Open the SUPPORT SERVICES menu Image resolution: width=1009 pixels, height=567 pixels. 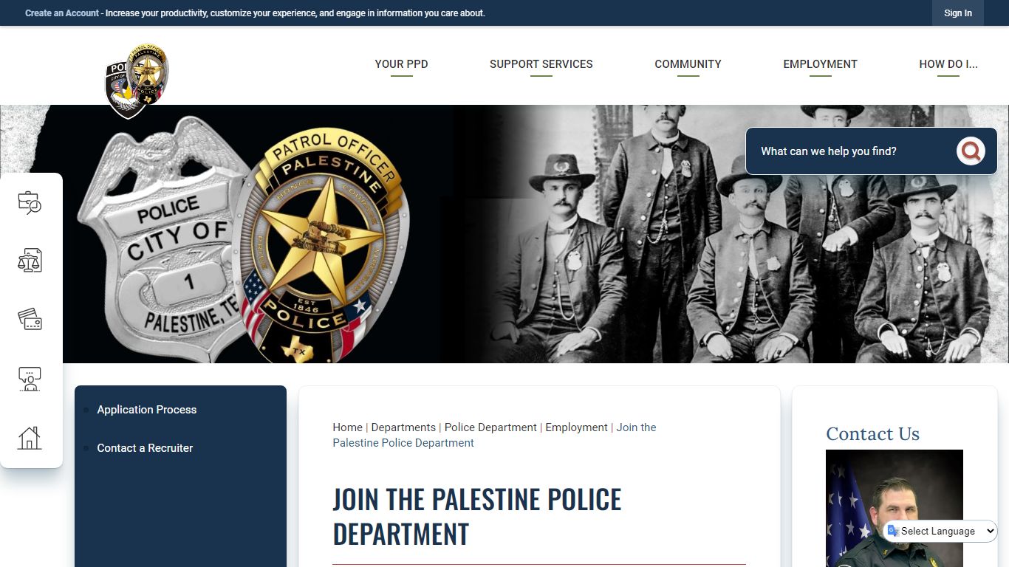coord(541,64)
